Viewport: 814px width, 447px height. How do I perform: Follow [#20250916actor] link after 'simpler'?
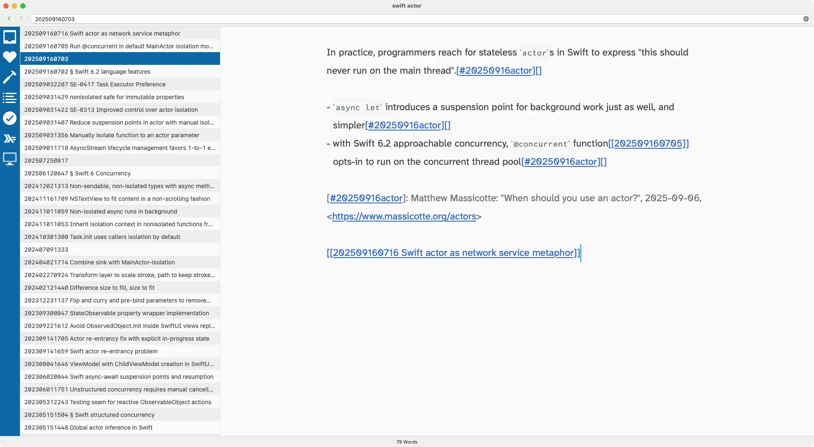(x=407, y=125)
